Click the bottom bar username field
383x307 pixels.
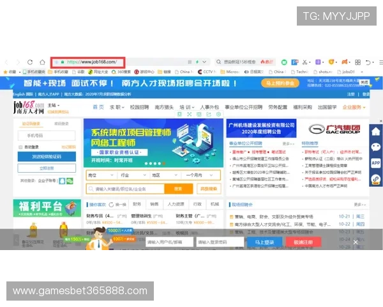click(169, 242)
